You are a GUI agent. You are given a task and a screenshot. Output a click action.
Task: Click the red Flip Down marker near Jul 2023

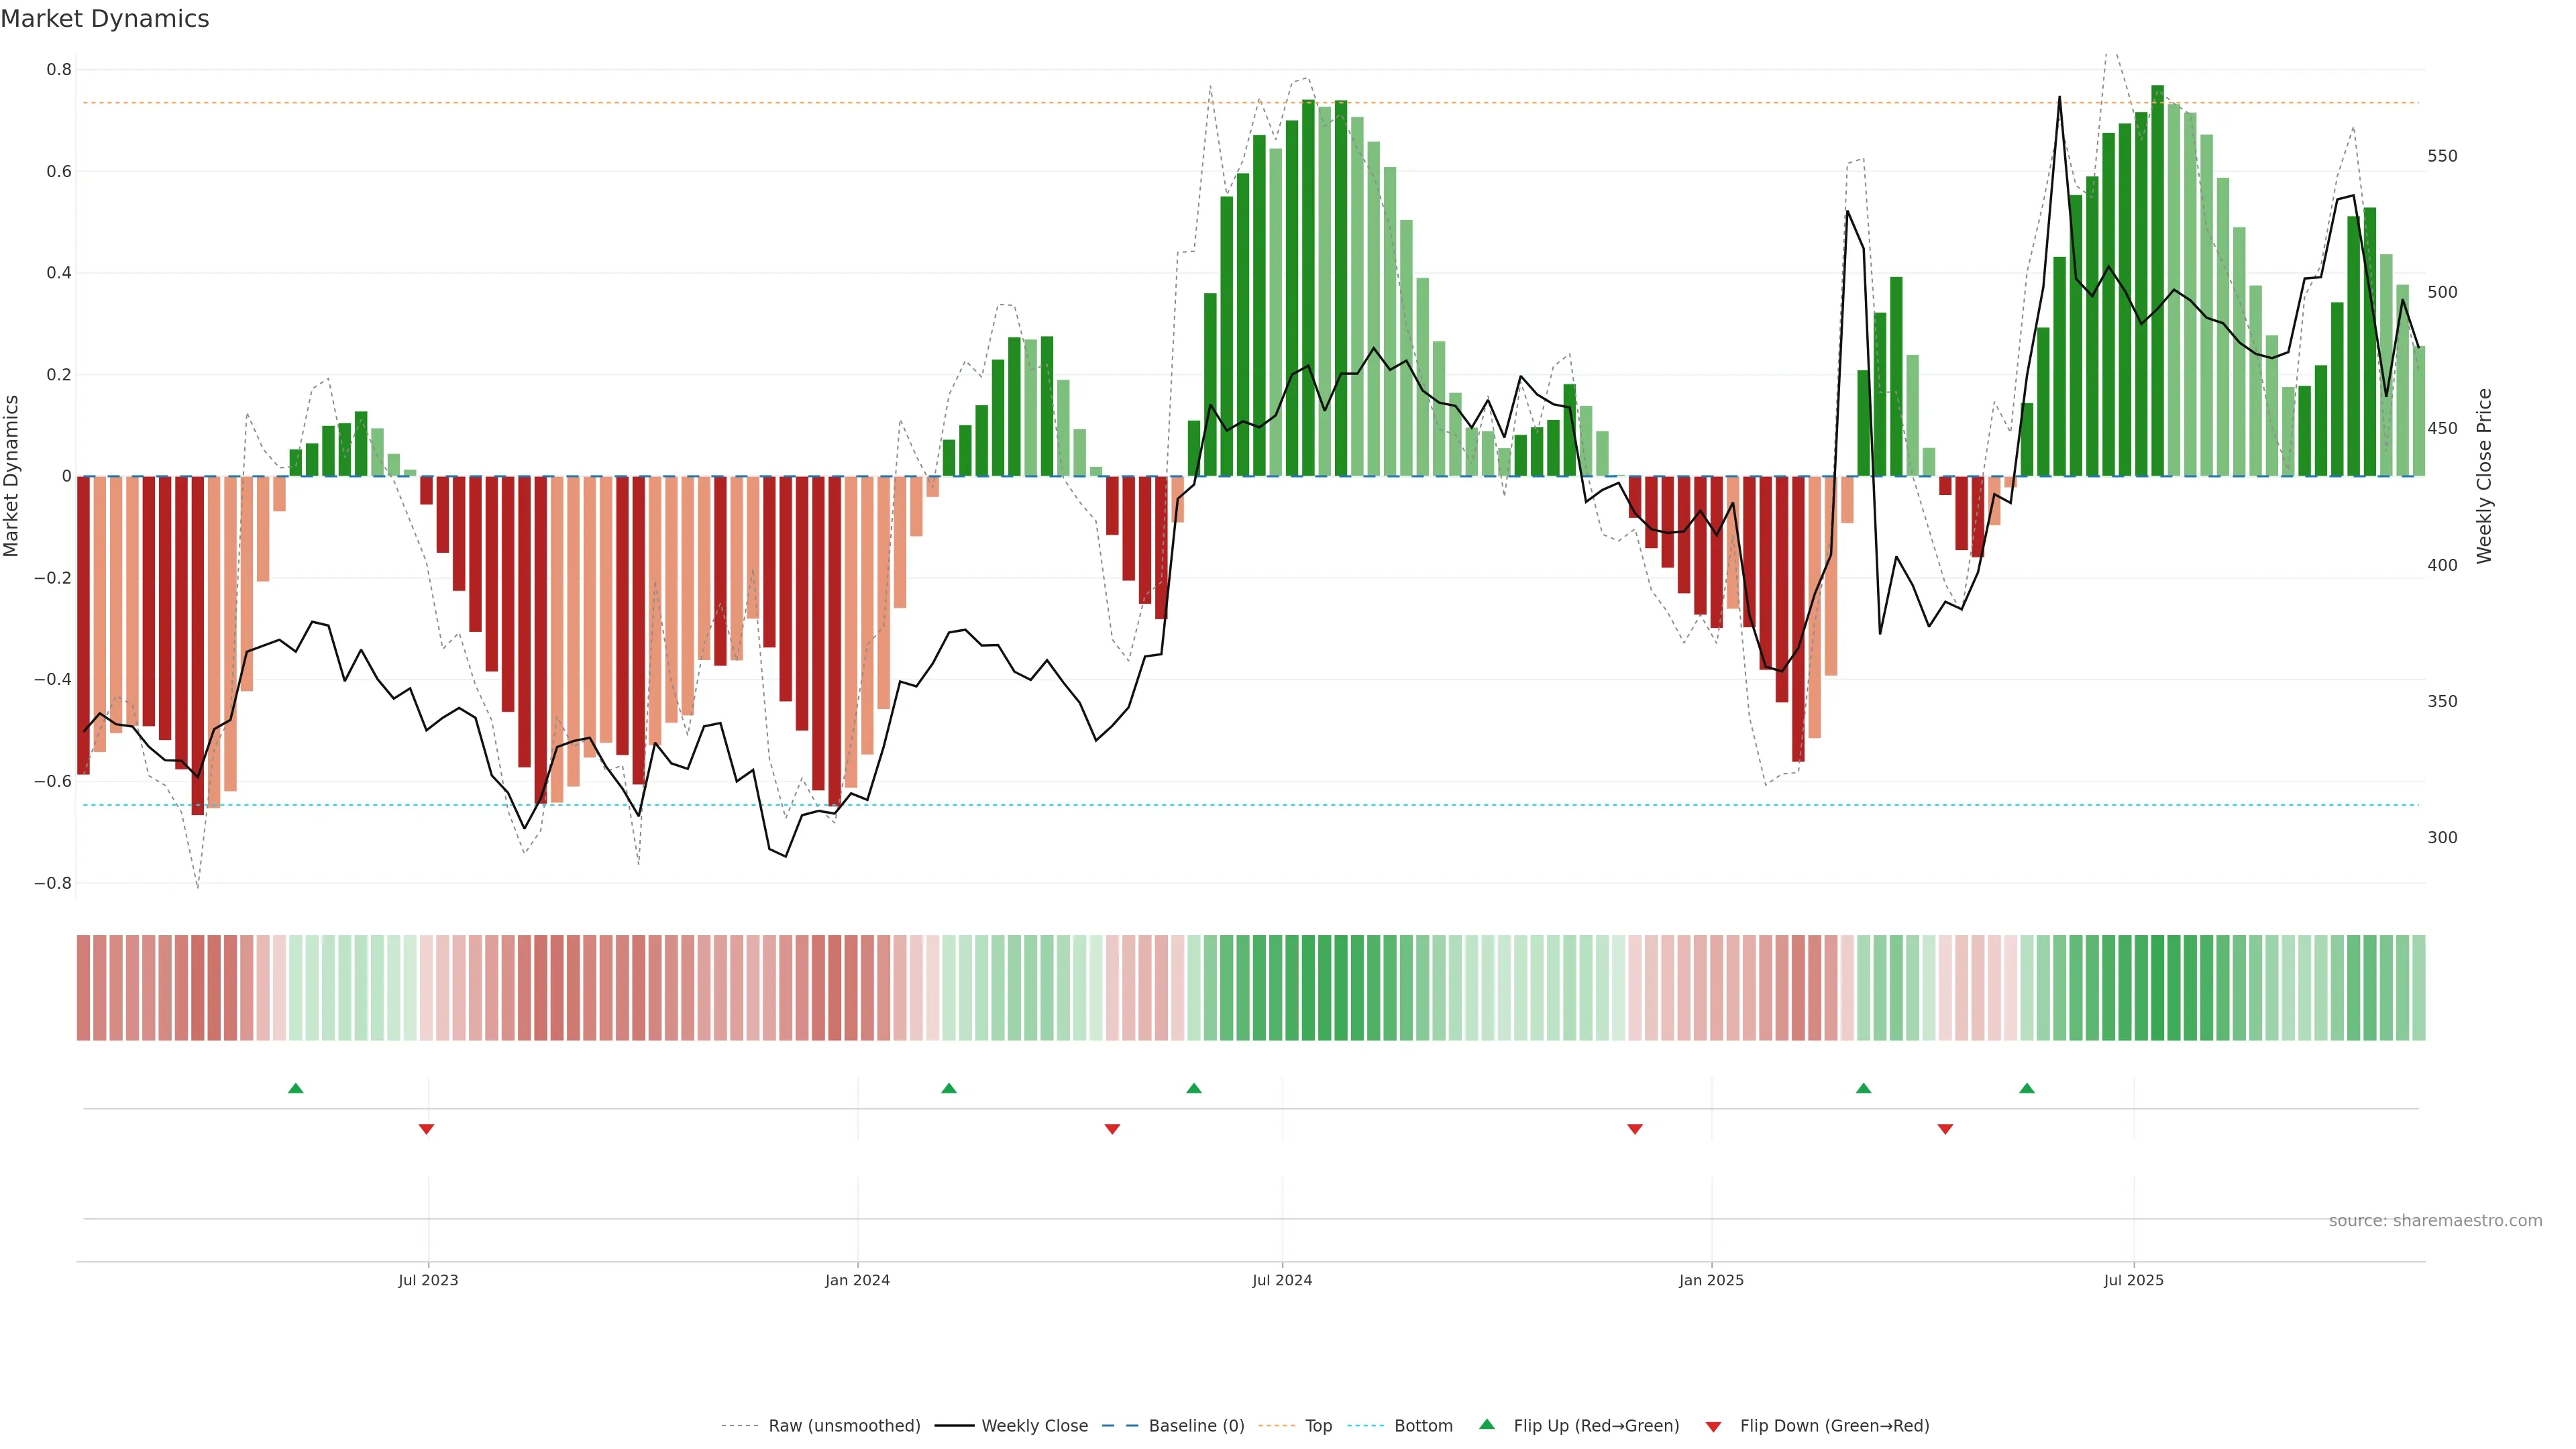tap(426, 1129)
